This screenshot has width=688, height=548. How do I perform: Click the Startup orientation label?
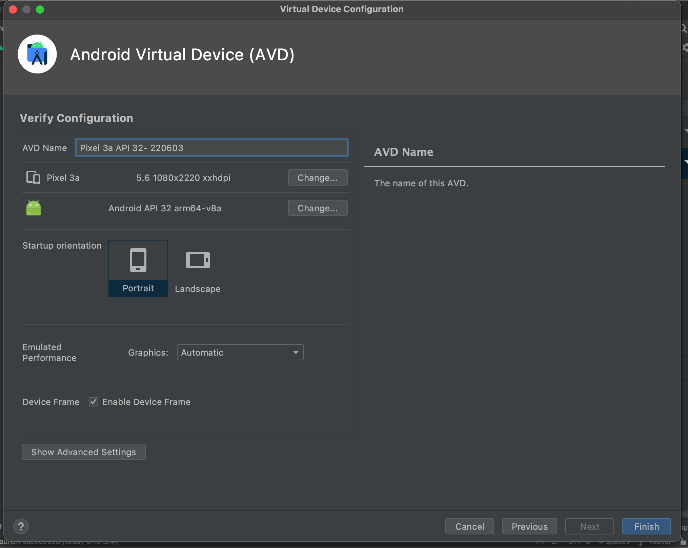click(x=62, y=245)
